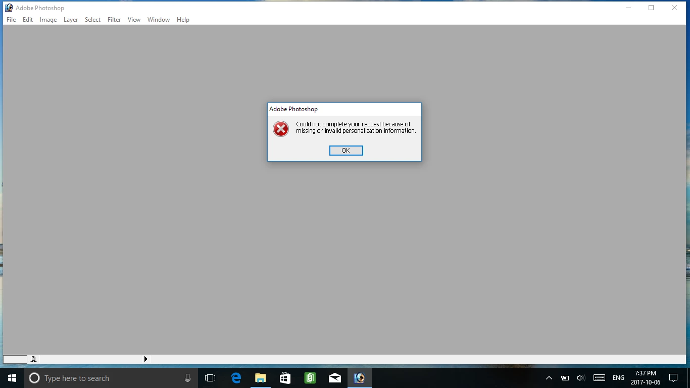
Task: Open the green app icon on taskbar
Action: (310, 378)
